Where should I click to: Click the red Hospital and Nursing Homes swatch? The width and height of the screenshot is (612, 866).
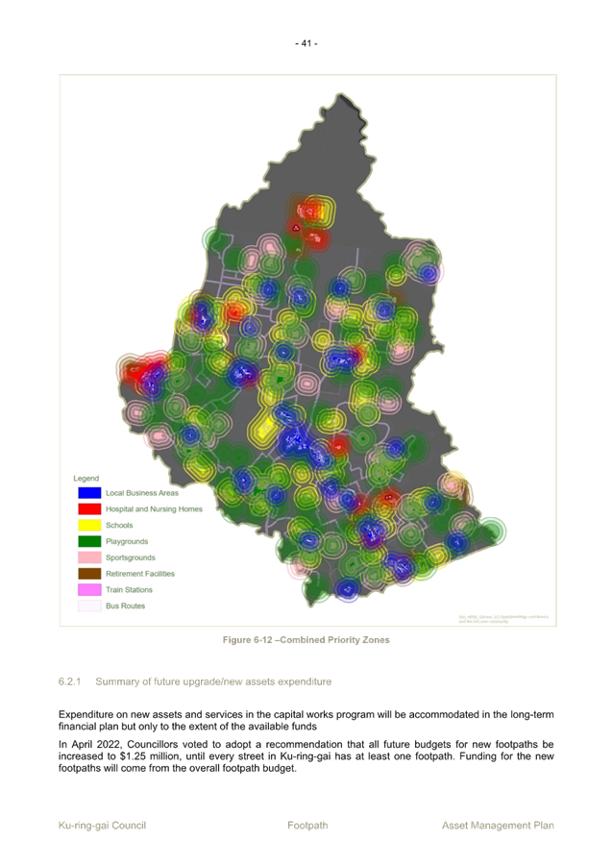[88, 508]
